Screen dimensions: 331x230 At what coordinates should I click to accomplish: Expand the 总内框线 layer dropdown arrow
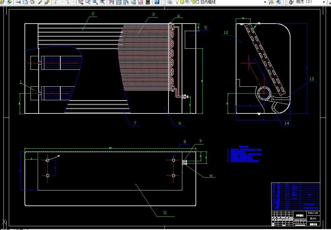[265, 2]
